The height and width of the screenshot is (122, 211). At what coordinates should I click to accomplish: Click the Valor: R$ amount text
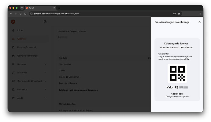tap(177, 87)
